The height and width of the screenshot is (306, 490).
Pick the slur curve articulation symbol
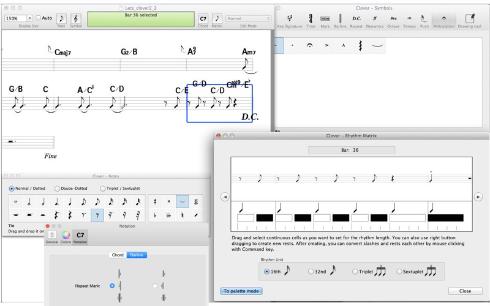pos(377,45)
